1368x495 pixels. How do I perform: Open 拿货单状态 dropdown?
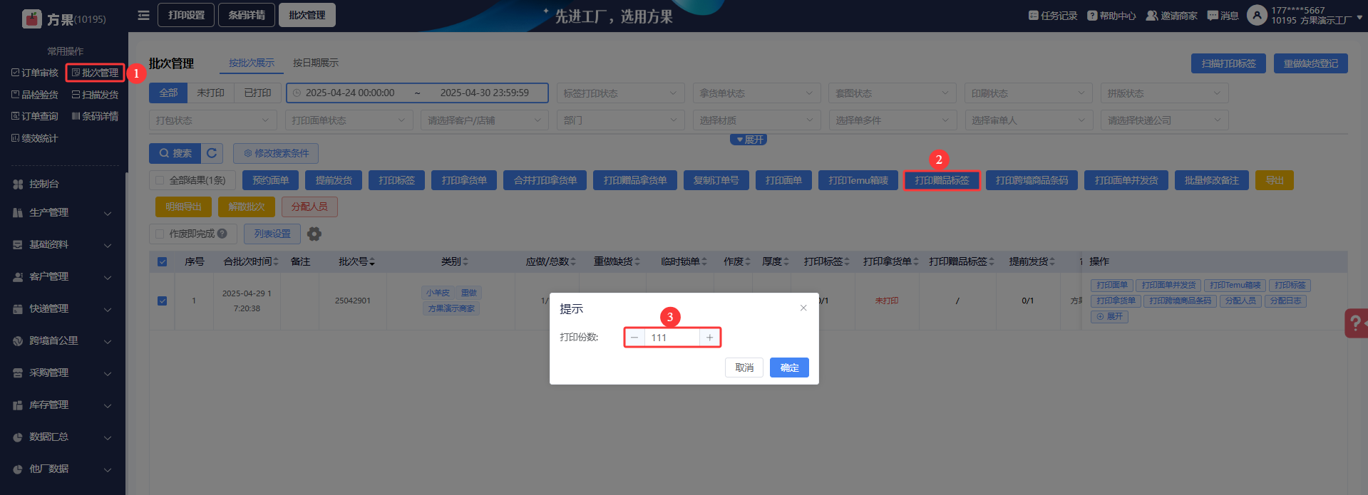click(756, 93)
